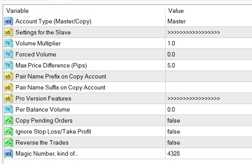Click the string icon for Settings for the Slave
Screen dimensions: 252x164
[8, 33]
